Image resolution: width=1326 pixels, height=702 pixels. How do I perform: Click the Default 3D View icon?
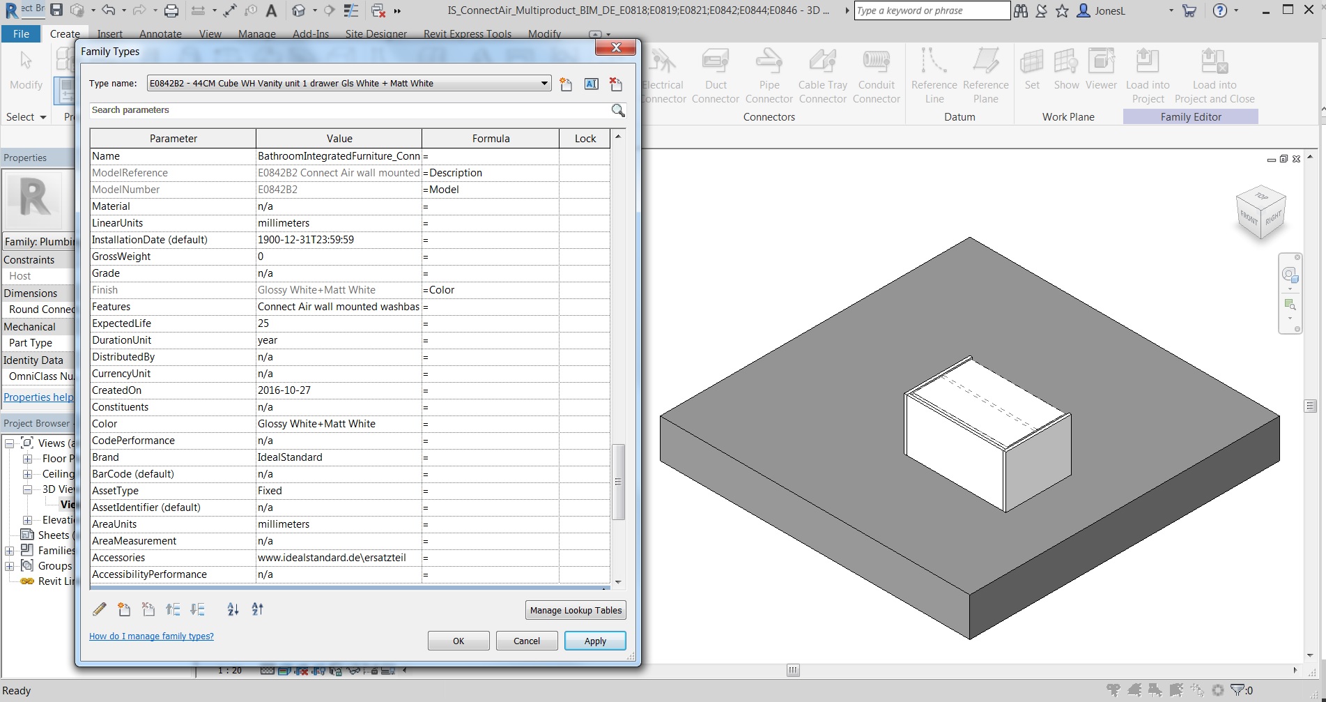point(298,10)
